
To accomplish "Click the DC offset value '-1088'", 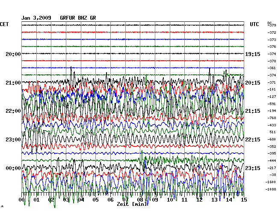I will (271, 189).
